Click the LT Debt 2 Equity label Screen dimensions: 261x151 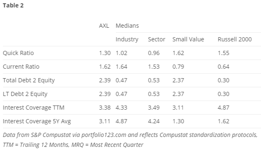[x=25, y=94]
